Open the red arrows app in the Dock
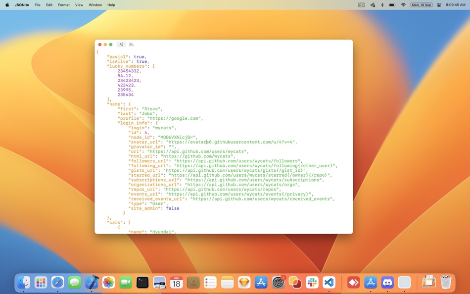The height and width of the screenshot is (294, 470). pyautogui.click(x=353, y=282)
